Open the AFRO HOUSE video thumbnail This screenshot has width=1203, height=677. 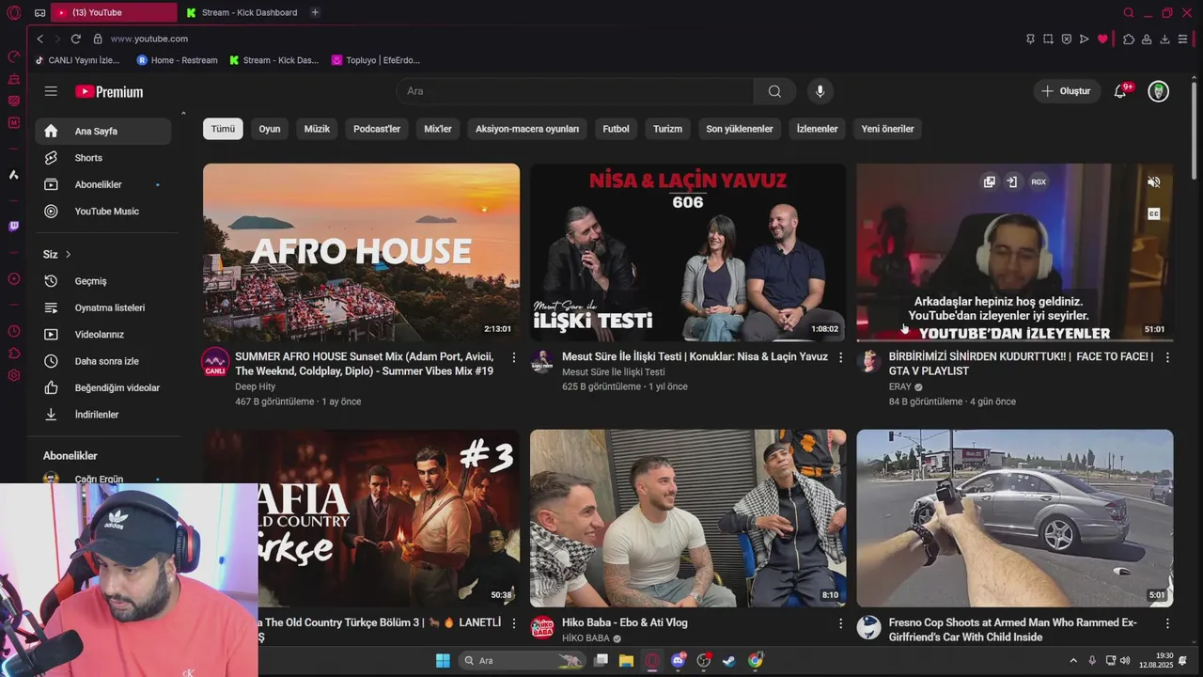(x=361, y=252)
